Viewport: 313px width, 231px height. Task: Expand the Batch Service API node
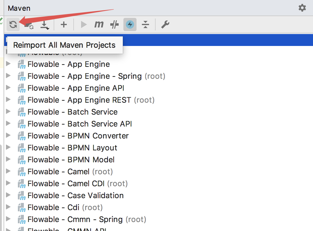click(8, 124)
